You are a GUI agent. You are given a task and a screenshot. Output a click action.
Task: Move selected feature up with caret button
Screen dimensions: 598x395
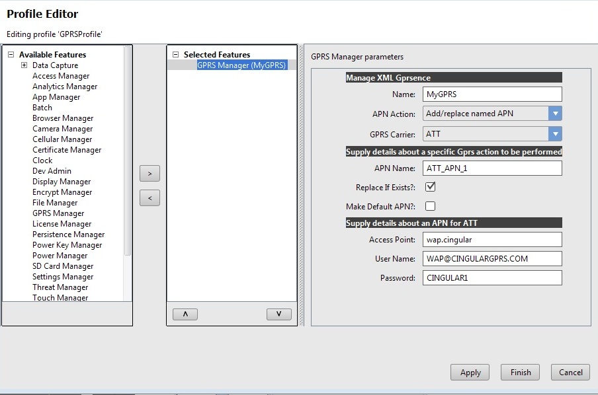[185, 314]
